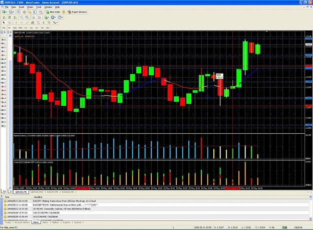Expand the Periods dropdown arrow

(x=55, y=18)
